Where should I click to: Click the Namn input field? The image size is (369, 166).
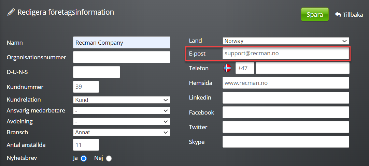[122, 43]
